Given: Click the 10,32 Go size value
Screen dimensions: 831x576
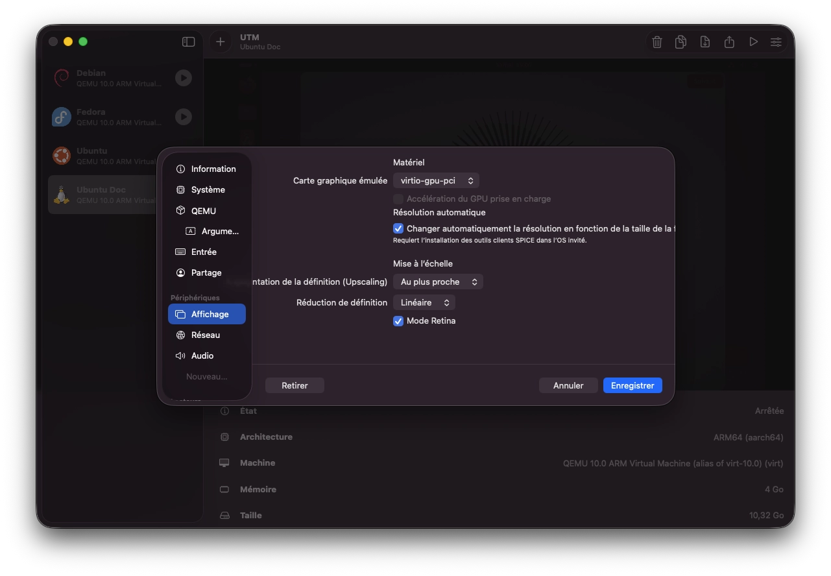Looking at the screenshot, I should tap(767, 516).
